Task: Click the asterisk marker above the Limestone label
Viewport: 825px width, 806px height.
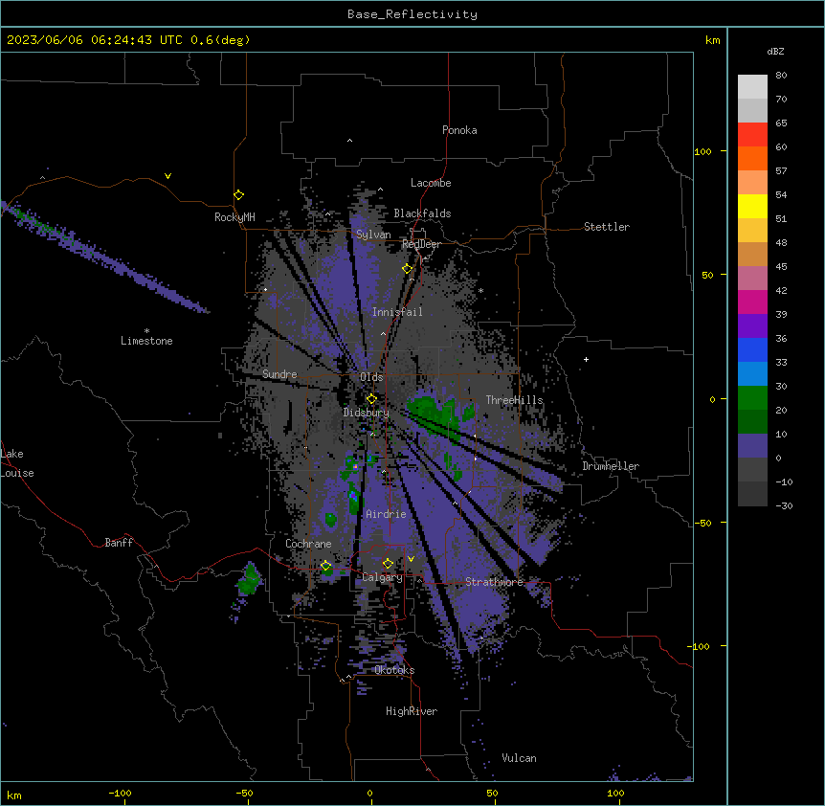Action: click(x=146, y=331)
